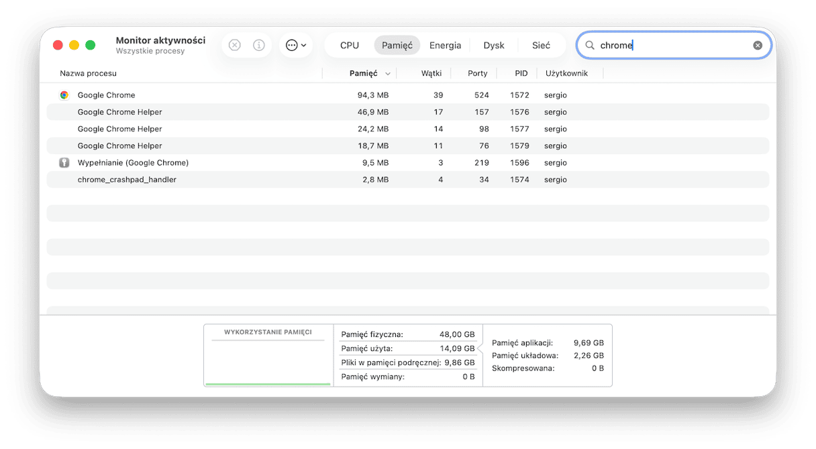Click the Pamięć użyta 14,09 GB entry
This screenshot has width=816, height=449.
pyautogui.click(x=408, y=348)
